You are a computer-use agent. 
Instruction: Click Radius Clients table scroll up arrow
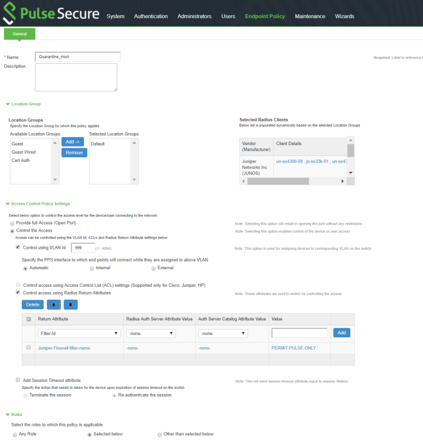[x=350, y=140]
